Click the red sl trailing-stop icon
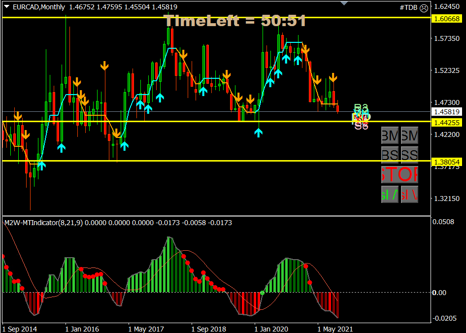This screenshot has width=466, height=333. point(410,194)
